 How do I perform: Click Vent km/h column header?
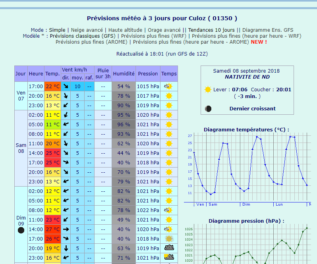(x=77, y=70)
